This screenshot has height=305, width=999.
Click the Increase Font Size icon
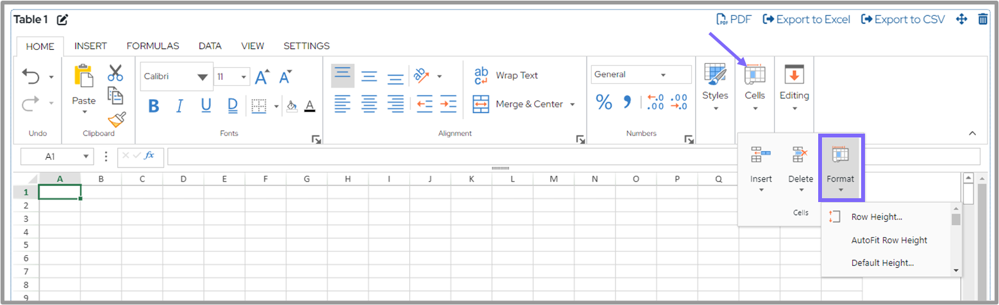pyautogui.click(x=262, y=77)
